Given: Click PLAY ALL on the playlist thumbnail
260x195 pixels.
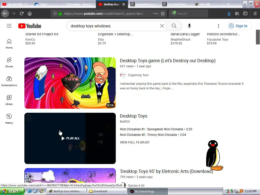Looking at the screenshot, I should click(71, 138).
